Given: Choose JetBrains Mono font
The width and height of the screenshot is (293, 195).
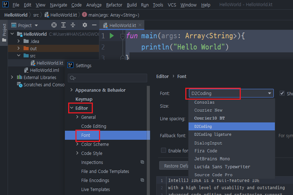Looking at the screenshot, I should pos(231,159).
